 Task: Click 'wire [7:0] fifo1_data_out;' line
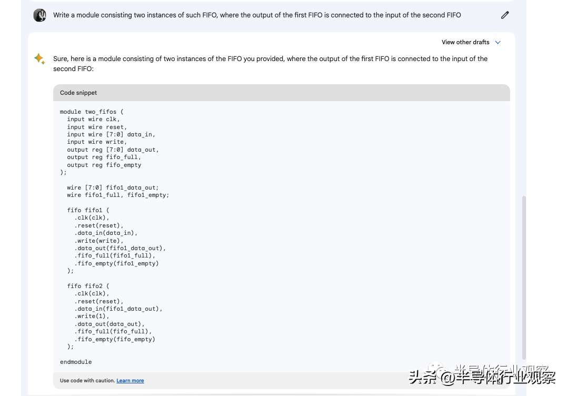click(x=113, y=187)
